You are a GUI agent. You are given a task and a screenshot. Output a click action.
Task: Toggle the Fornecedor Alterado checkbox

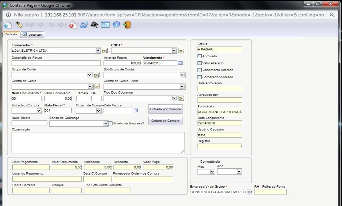coord(199,77)
